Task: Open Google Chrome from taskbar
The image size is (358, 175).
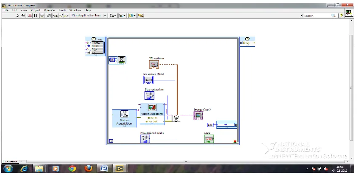Action: tap(72, 169)
